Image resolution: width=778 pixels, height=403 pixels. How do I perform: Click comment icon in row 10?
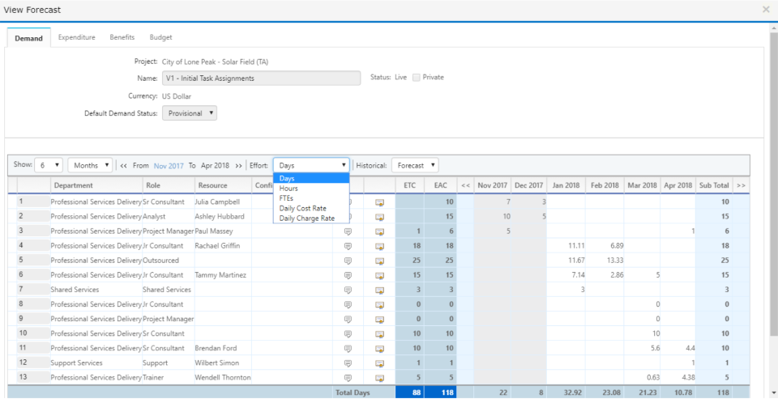(348, 333)
